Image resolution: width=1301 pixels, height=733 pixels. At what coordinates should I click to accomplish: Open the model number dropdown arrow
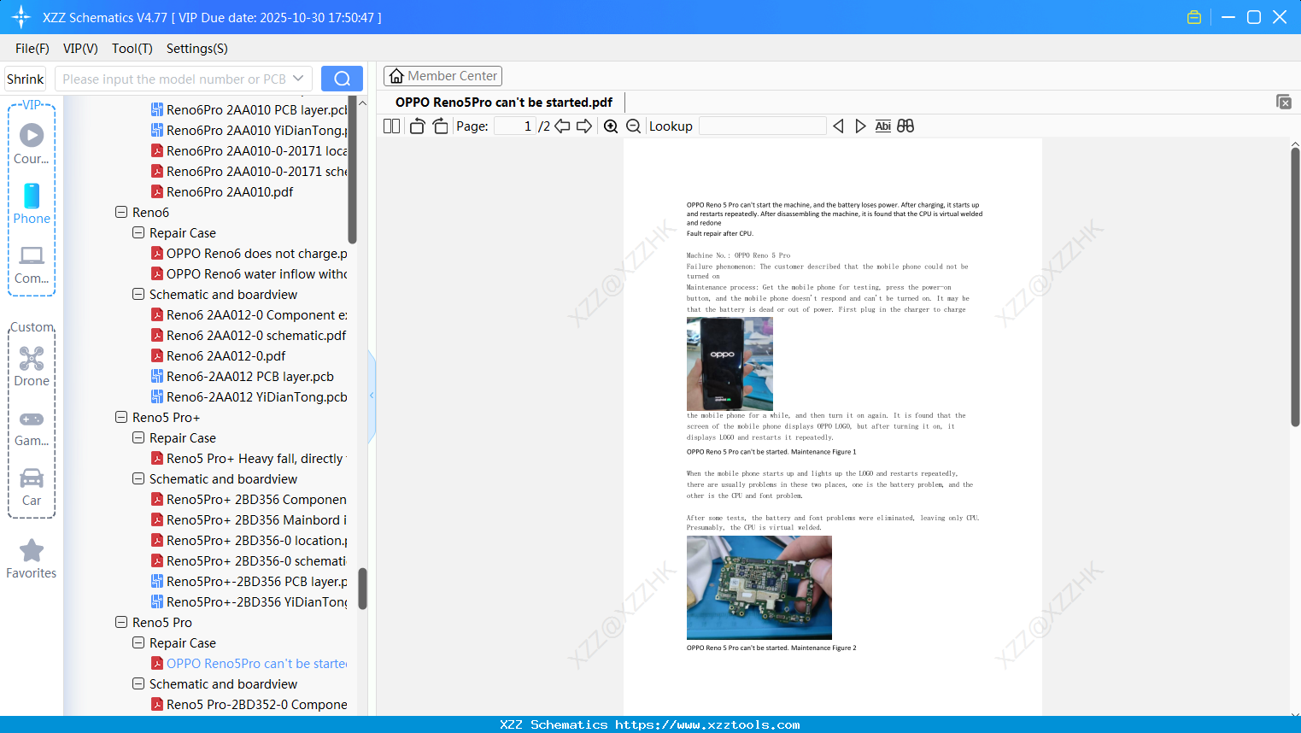click(298, 79)
